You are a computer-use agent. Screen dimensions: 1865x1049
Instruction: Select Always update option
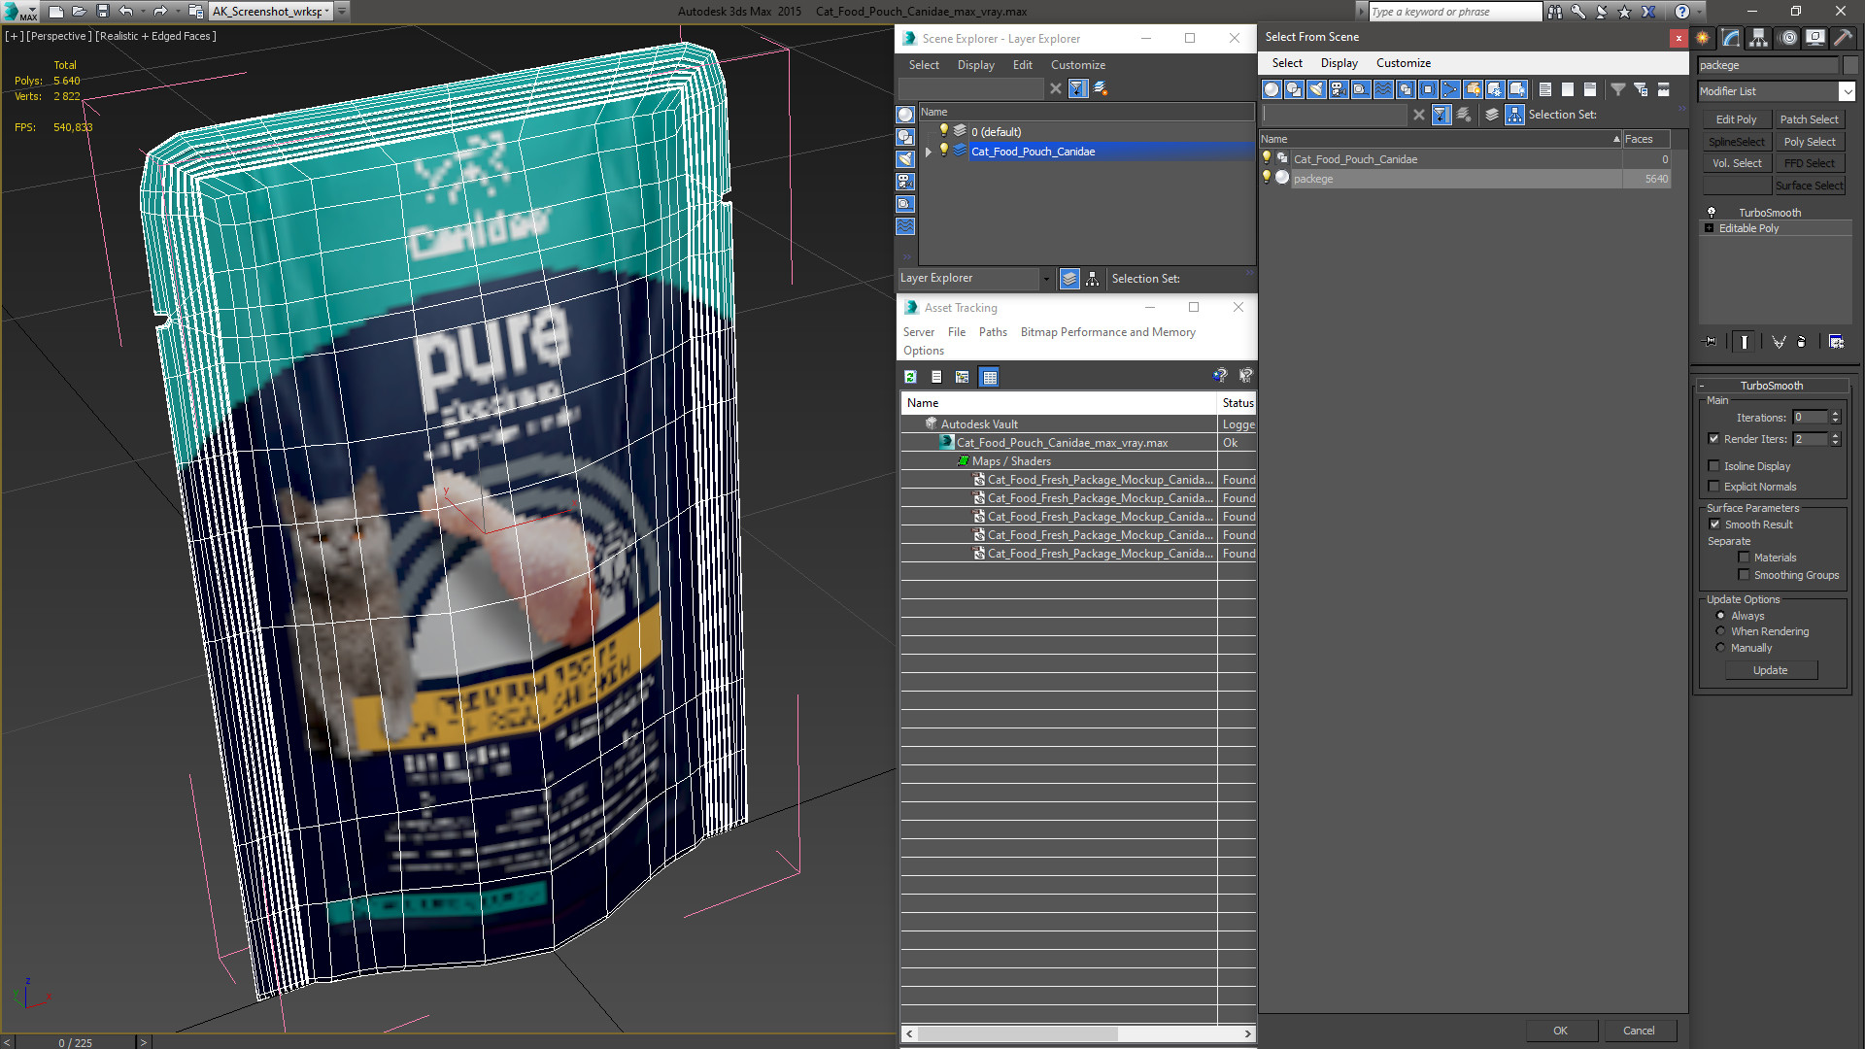click(x=1720, y=616)
